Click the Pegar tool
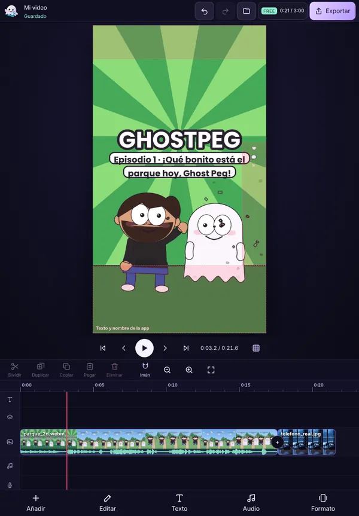 (90, 370)
